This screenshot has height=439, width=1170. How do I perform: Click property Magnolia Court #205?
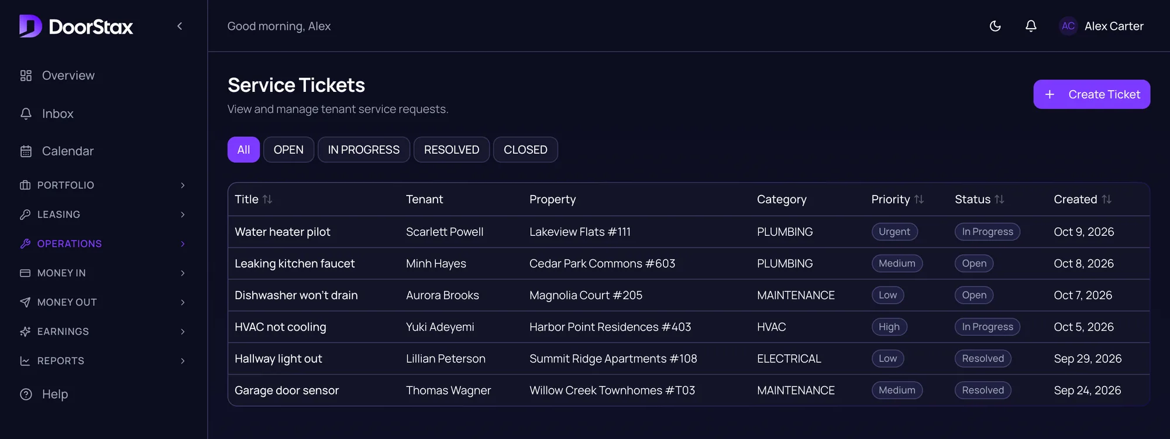tap(586, 295)
